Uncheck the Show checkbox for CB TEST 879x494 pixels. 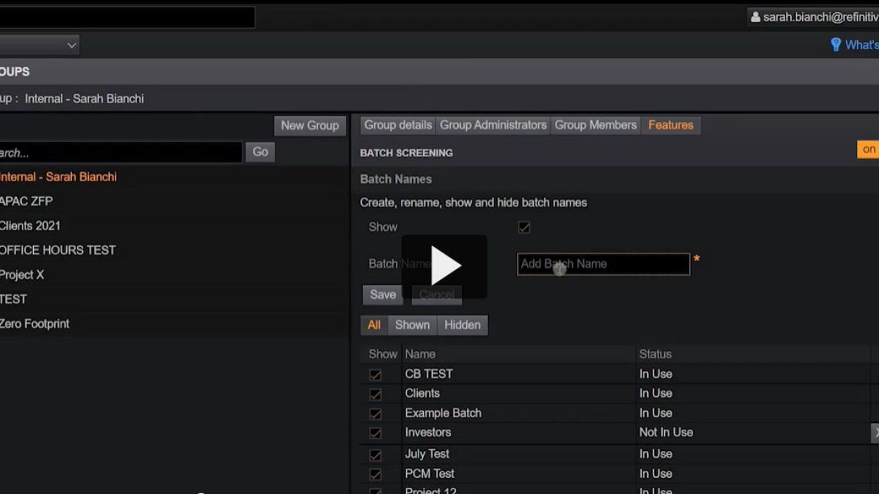375,374
